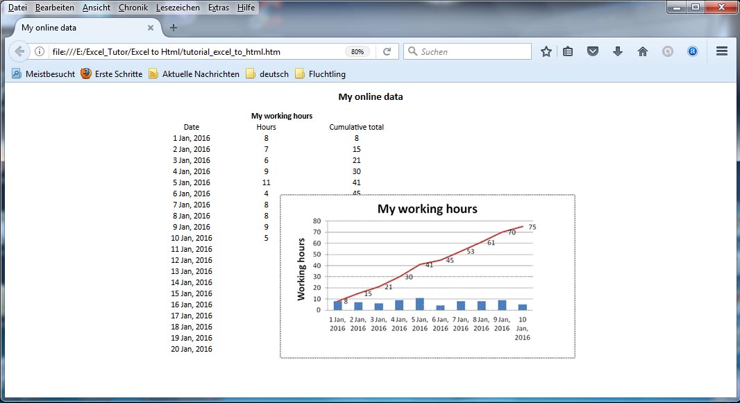Open the hamburger application menu
Image resolution: width=740 pixels, height=403 pixels.
[721, 51]
